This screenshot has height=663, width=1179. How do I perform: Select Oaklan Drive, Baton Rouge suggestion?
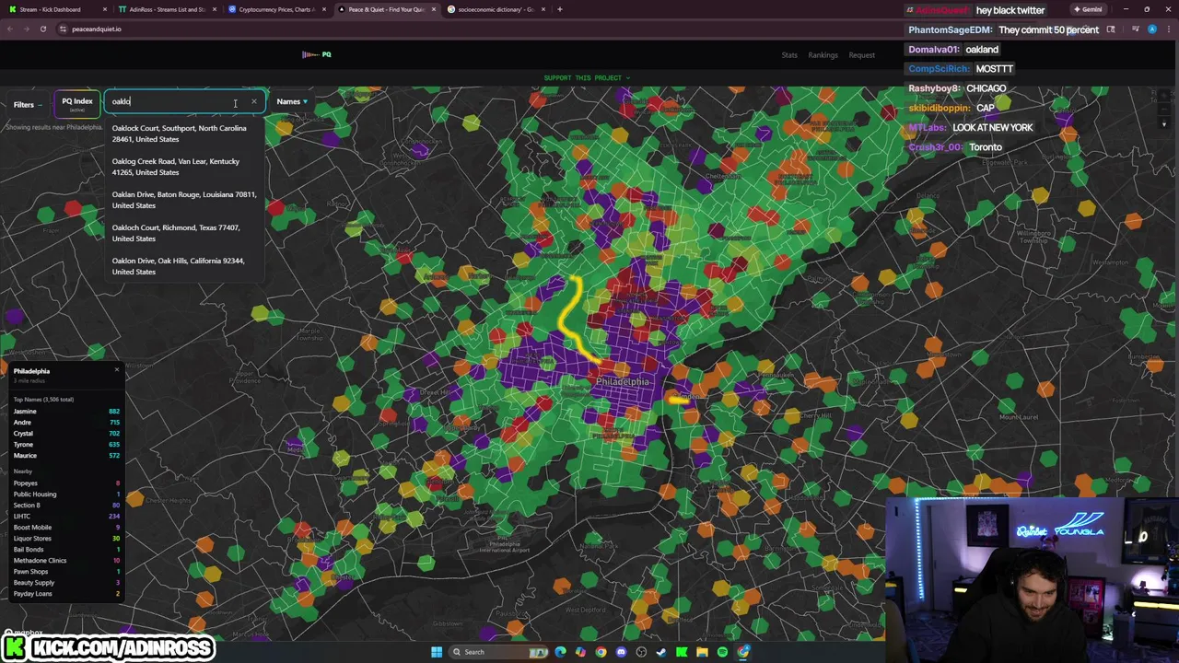coord(185,200)
